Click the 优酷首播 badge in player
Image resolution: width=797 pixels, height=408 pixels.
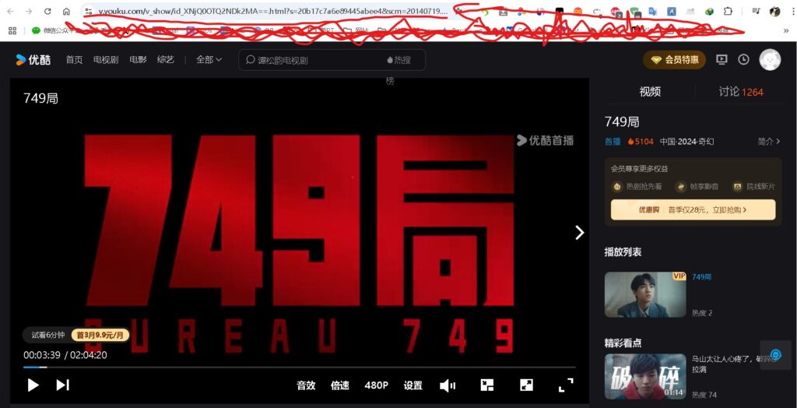coord(546,140)
